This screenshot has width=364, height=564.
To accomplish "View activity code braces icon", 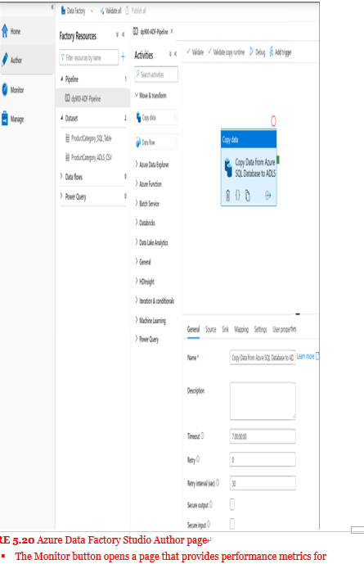I will 237,196.
